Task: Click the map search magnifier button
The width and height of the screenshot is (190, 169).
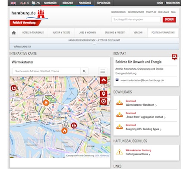Action: pos(84,71)
